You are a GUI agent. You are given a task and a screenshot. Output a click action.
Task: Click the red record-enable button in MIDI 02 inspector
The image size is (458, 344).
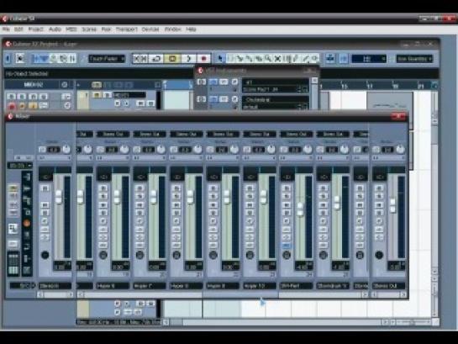point(12,106)
